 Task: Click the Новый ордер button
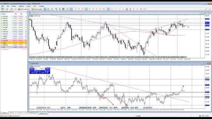pos(36,9)
